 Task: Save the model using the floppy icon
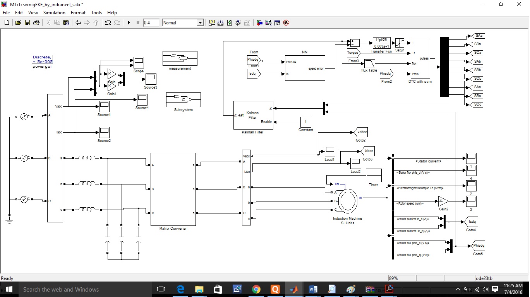tap(27, 23)
